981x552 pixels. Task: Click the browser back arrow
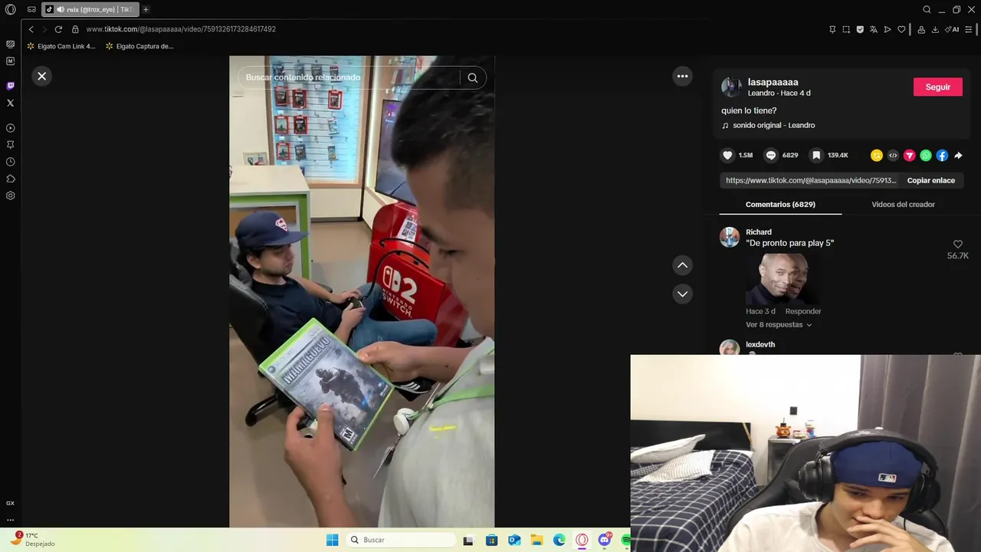(31, 29)
